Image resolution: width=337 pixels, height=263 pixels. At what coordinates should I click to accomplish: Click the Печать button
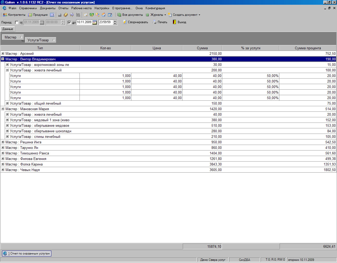pyautogui.click(x=160, y=22)
